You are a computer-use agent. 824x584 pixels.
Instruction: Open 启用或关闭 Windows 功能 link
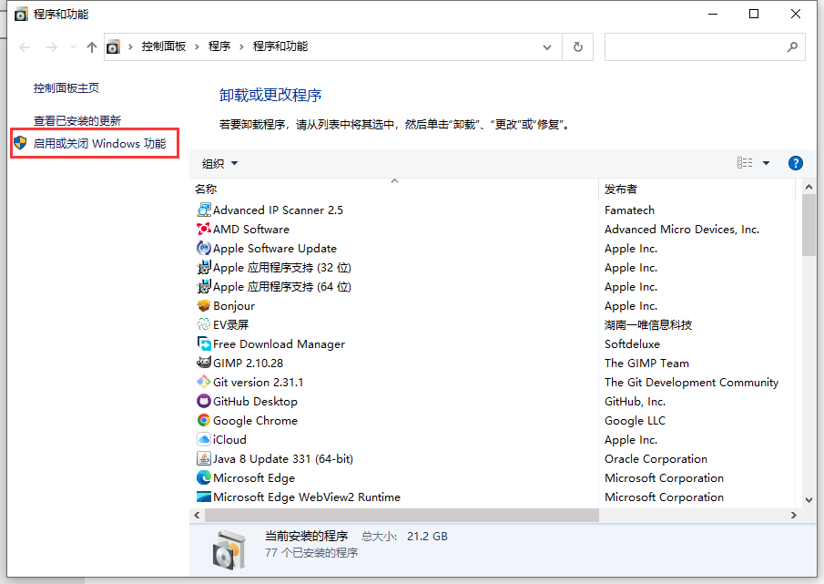[99, 143]
